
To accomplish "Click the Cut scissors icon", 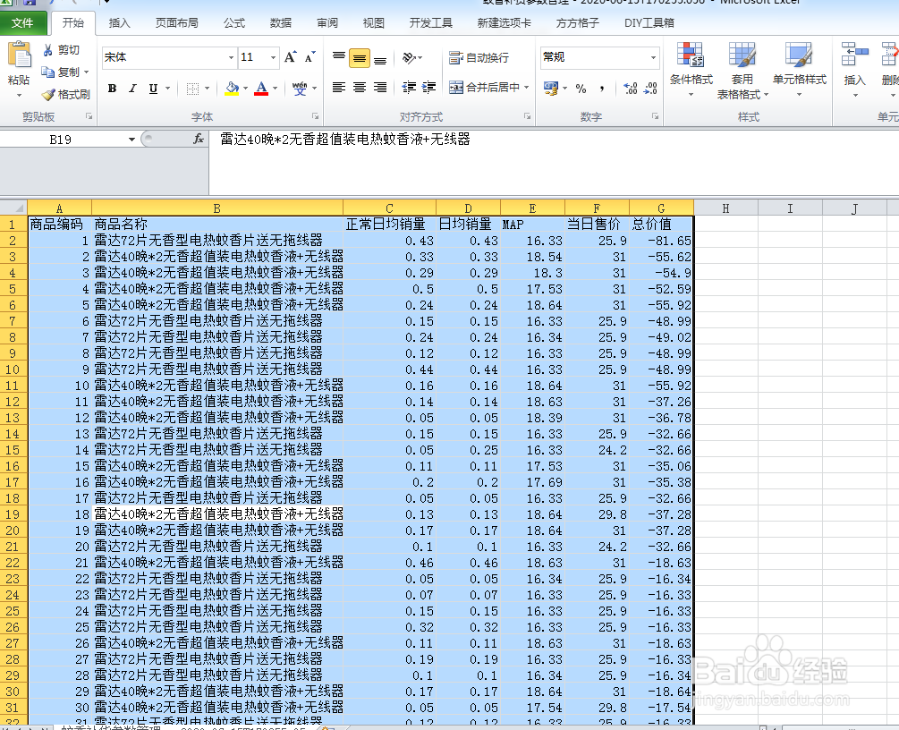I will pyautogui.click(x=48, y=50).
